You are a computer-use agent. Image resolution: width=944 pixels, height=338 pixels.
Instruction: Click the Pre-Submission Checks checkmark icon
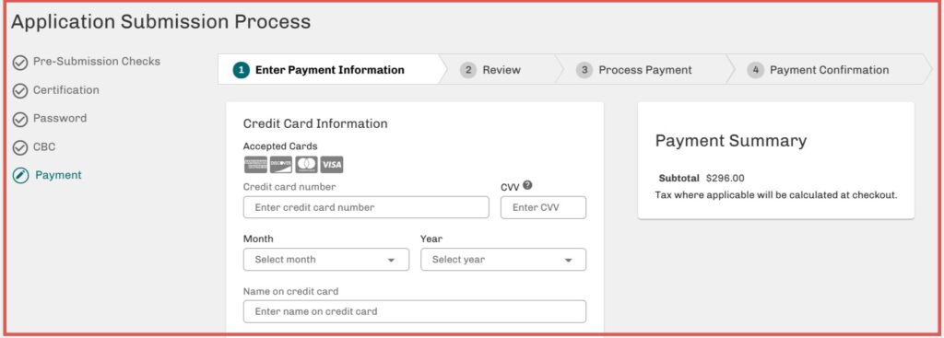(20, 62)
